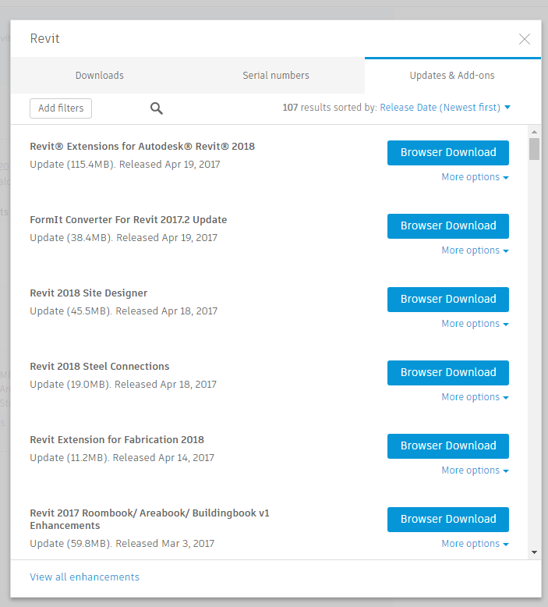Viewport: 548px width, 607px height.
Task: Click the text Update (11.2MB). Released Apr 14, 2017
Action: tap(122, 458)
